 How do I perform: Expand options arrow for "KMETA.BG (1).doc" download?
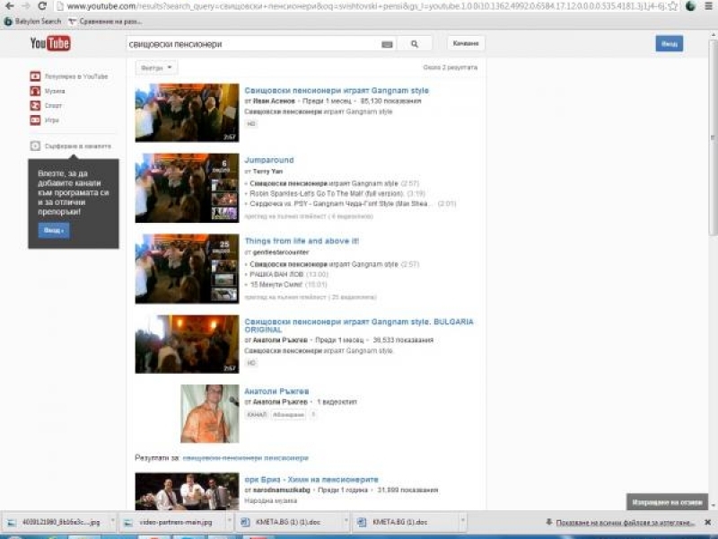(462, 522)
